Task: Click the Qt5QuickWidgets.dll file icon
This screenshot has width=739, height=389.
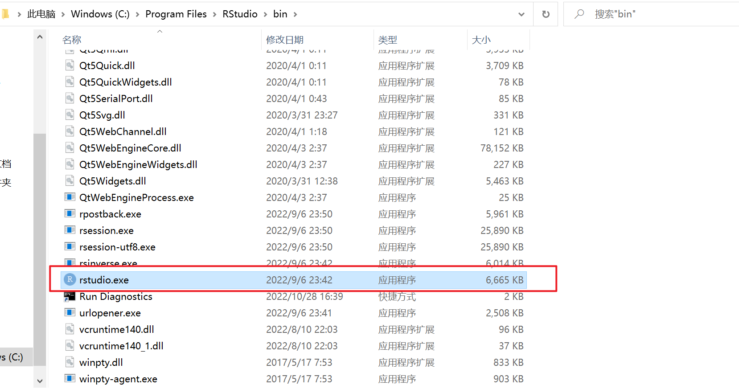Action: (x=70, y=82)
